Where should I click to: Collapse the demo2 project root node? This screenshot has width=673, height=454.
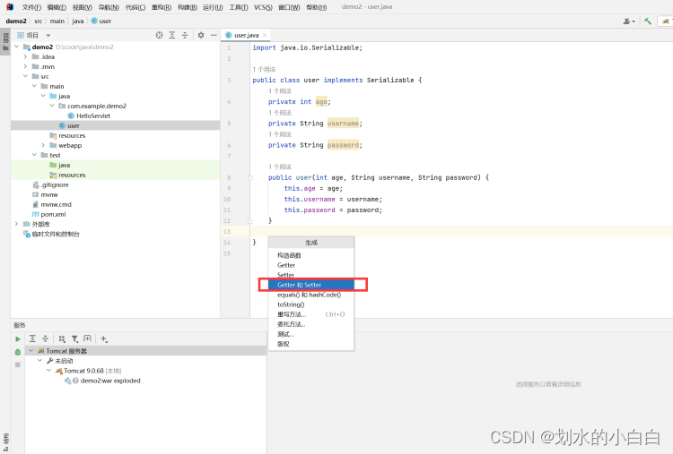click(17, 47)
